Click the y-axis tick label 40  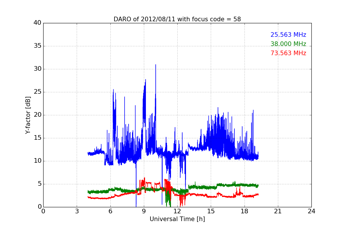pos(37,23)
